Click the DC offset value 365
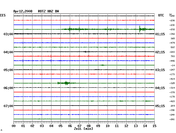The height and width of the screenshot is (133, 176). 173,38
